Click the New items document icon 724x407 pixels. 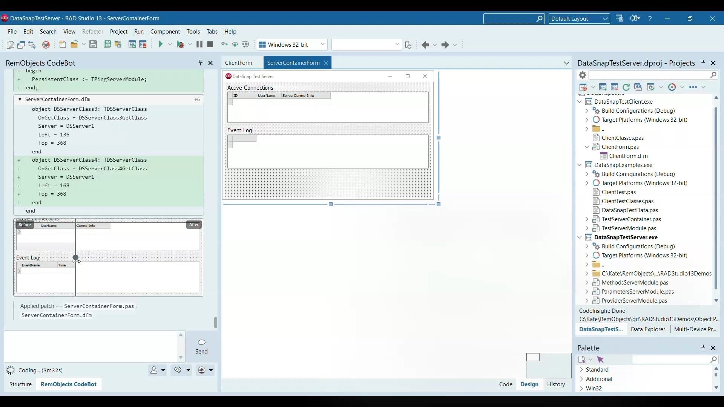pyautogui.click(x=63, y=44)
